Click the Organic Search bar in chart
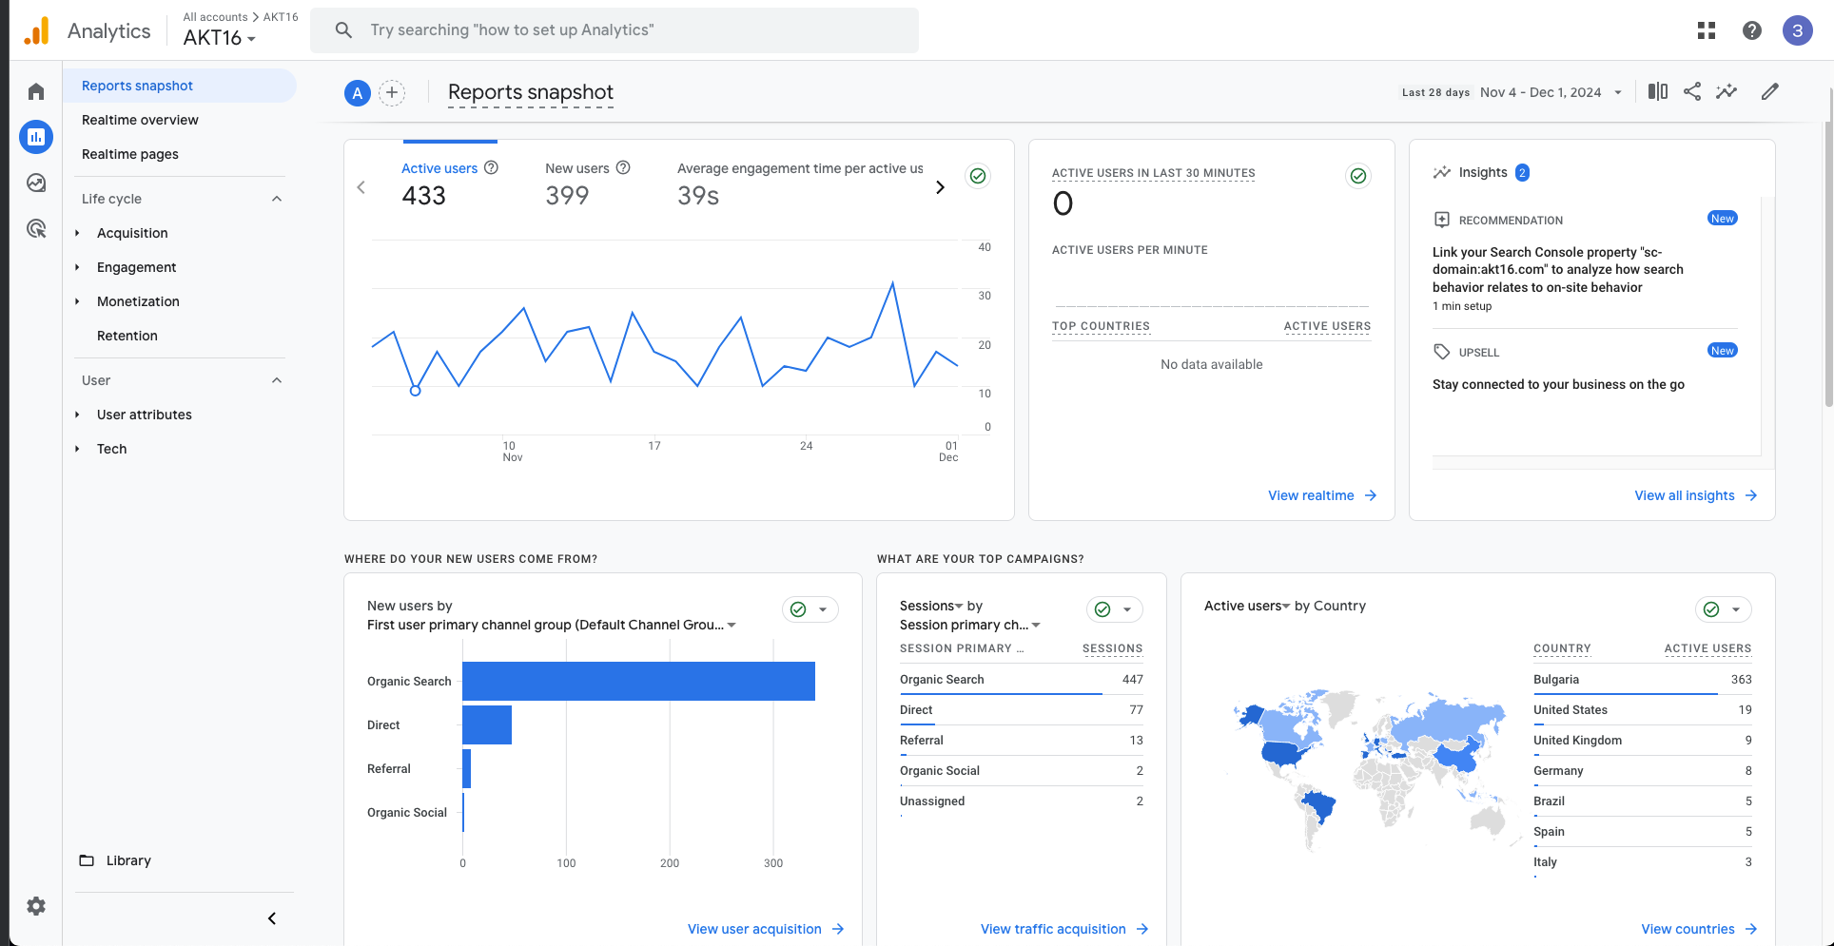 point(638,681)
